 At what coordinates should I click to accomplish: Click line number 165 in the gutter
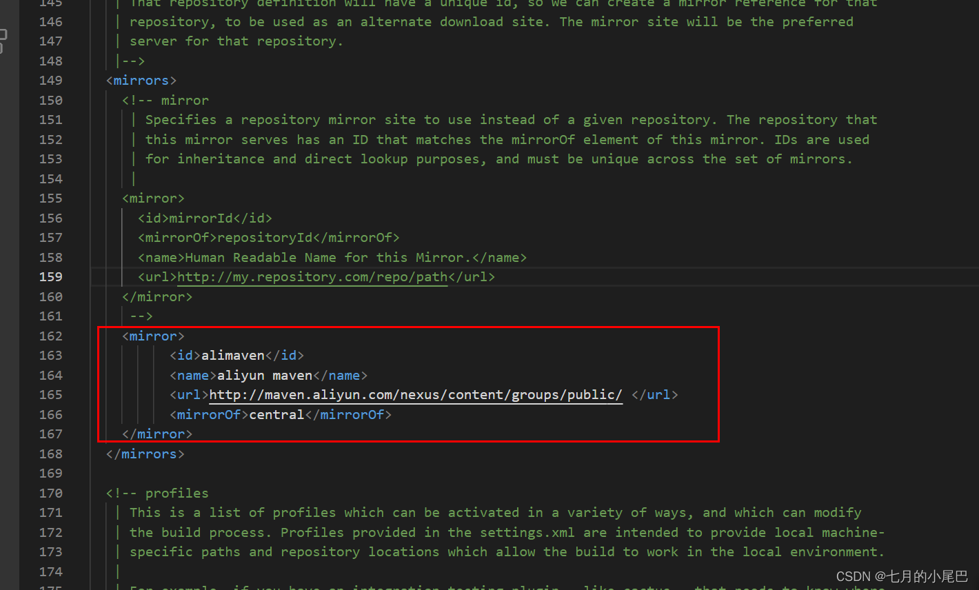[x=51, y=395]
